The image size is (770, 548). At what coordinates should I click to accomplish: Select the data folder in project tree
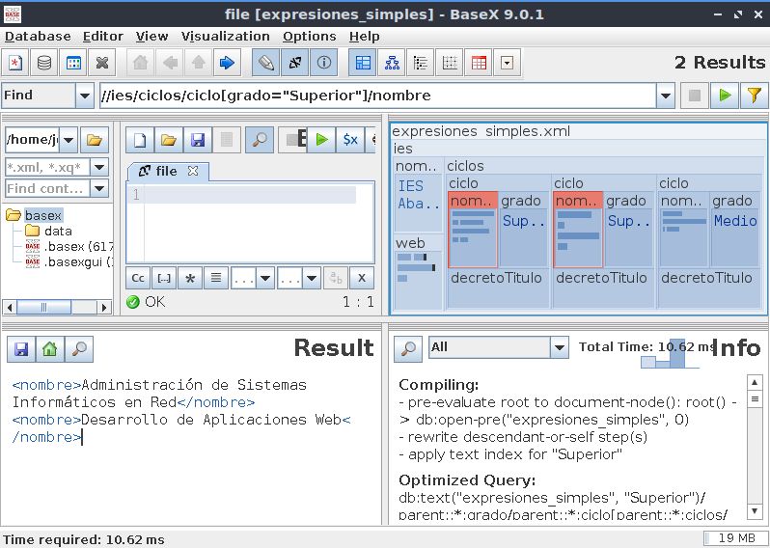pos(57,231)
